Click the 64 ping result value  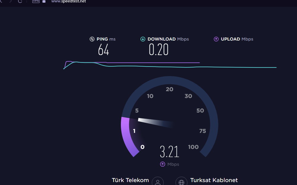coord(103,50)
